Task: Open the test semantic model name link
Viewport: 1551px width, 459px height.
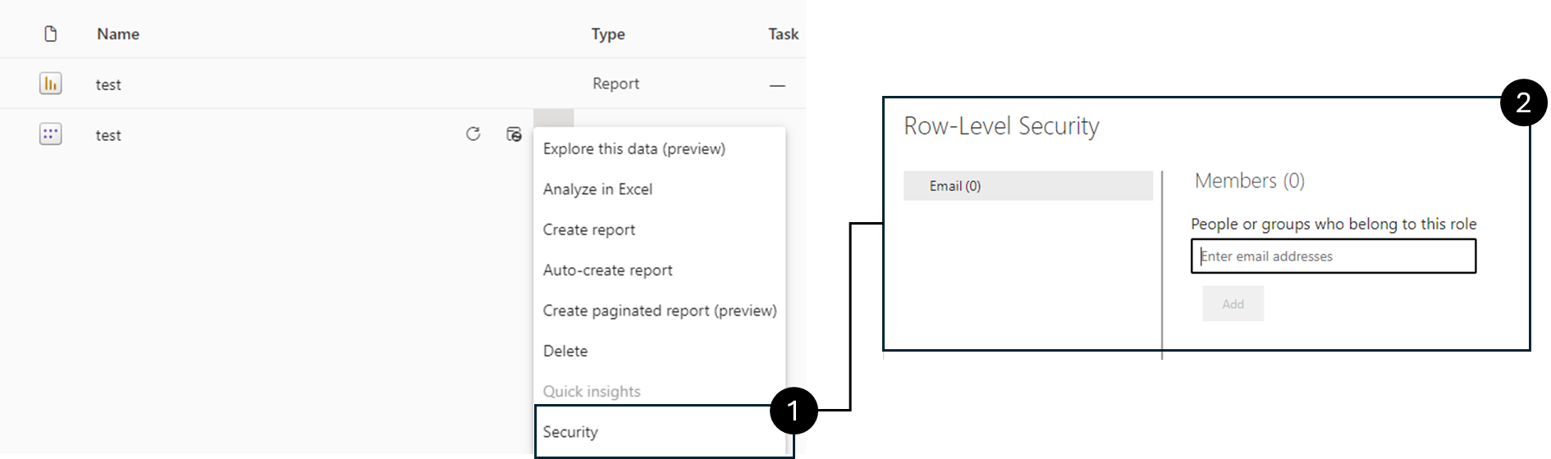Action: 108,135
